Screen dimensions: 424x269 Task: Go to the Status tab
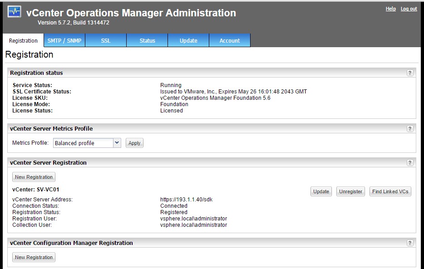pos(147,40)
